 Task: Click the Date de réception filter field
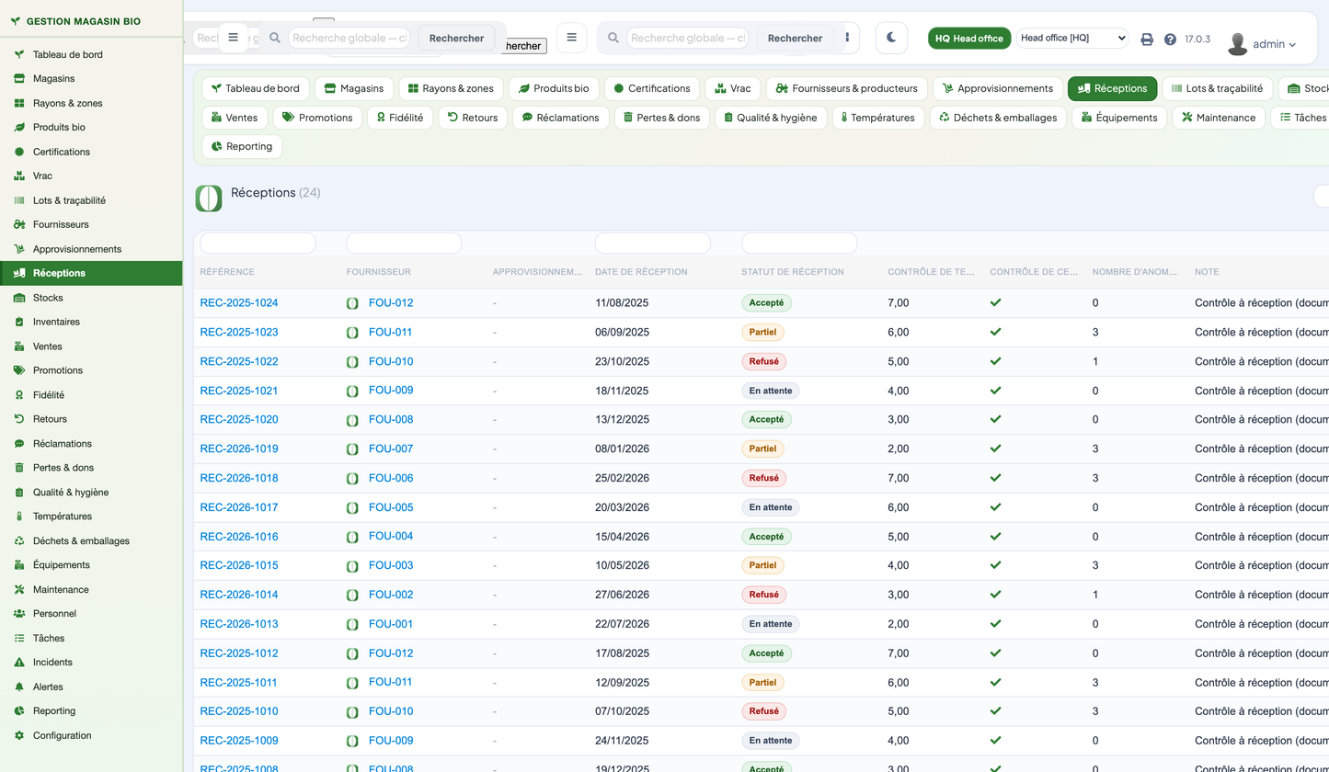(653, 244)
